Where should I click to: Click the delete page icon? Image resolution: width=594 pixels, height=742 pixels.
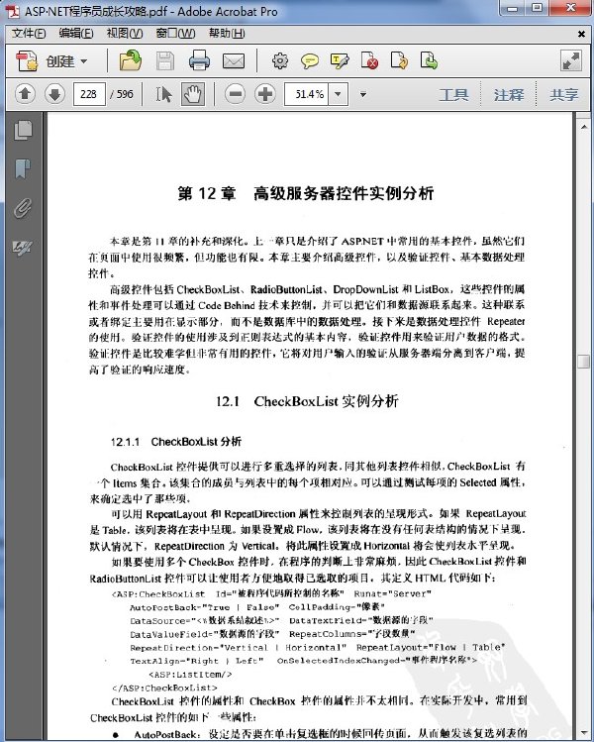coord(369,61)
